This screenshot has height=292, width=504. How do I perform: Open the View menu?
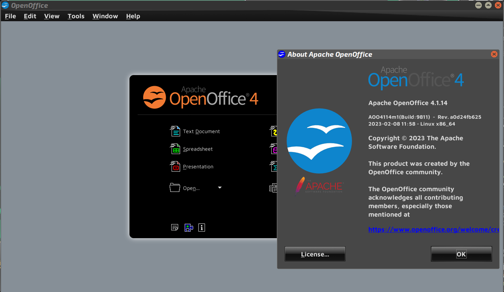pos(52,16)
